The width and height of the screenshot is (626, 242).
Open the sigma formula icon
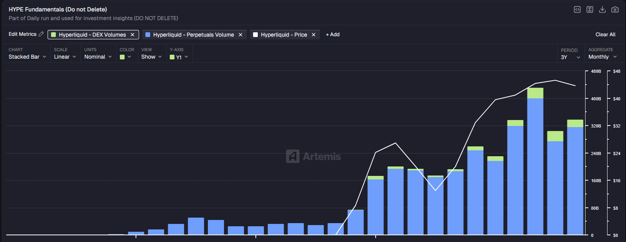pyautogui.click(x=589, y=9)
